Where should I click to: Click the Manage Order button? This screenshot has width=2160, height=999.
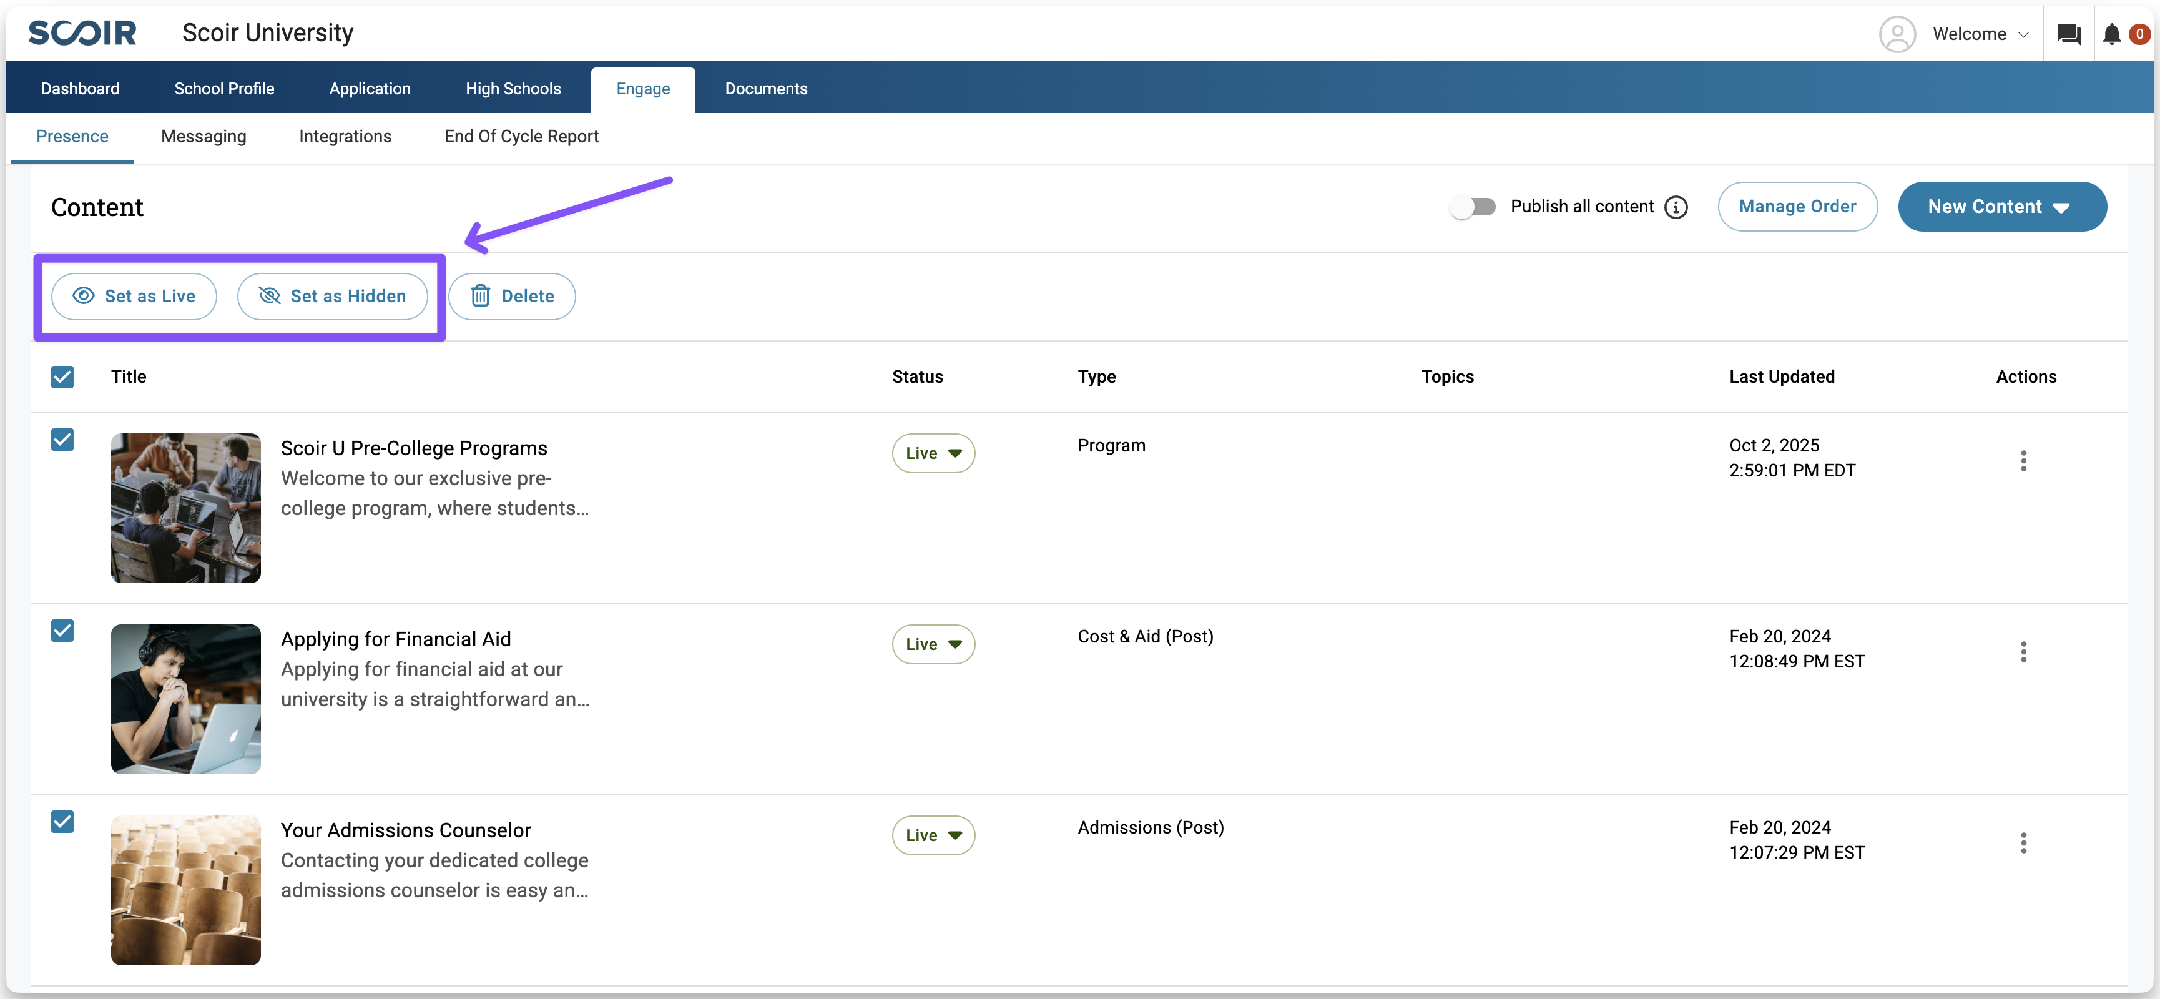tap(1797, 207)
